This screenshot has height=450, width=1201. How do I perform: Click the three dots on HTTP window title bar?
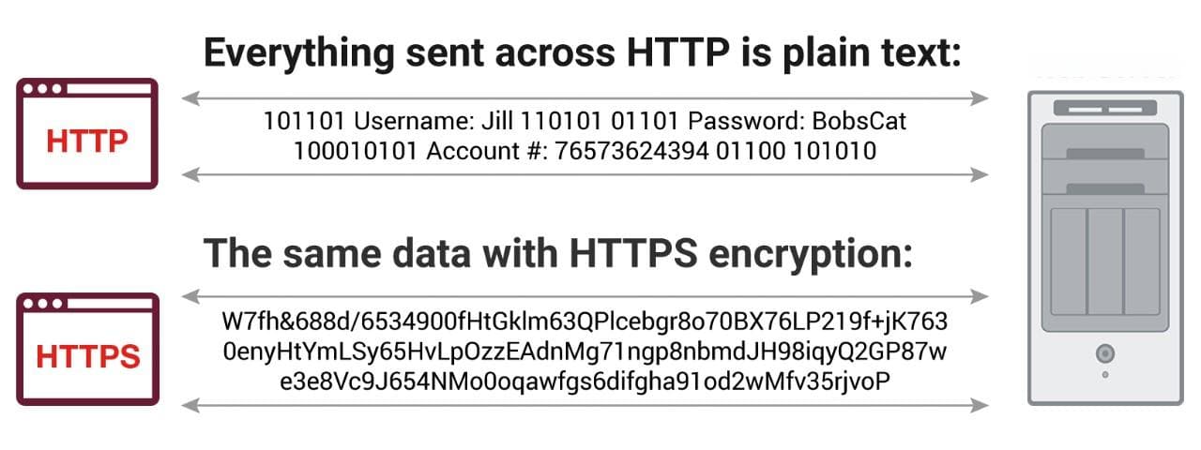44,89
